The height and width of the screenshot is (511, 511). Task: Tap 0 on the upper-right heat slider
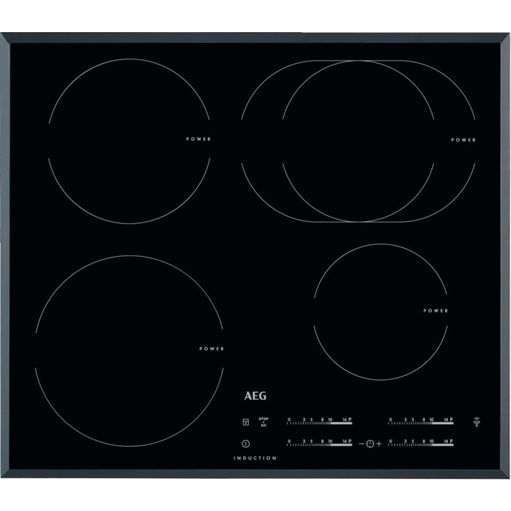pyautogui.click(x=391, y=421)
